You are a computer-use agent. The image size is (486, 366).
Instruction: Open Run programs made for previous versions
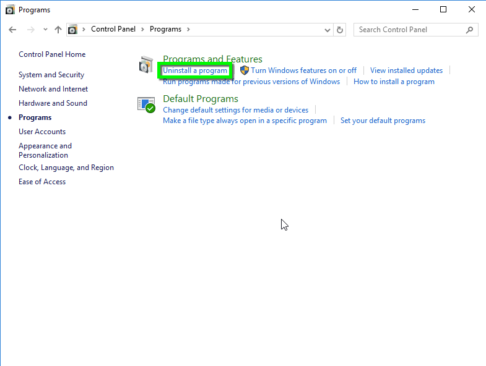click(251, 82)
